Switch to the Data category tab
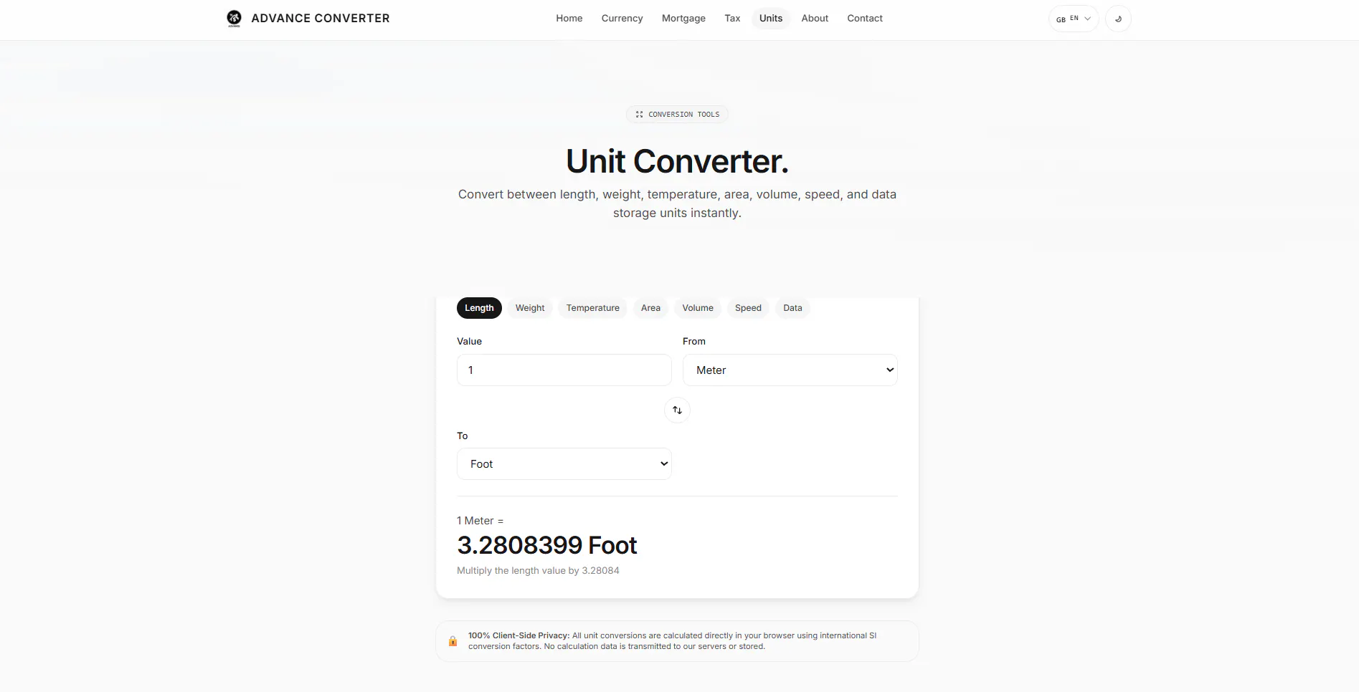Image resolution: width=1359 pixels, height=692 pixels. pyautogui.click(x=792, y=308)
